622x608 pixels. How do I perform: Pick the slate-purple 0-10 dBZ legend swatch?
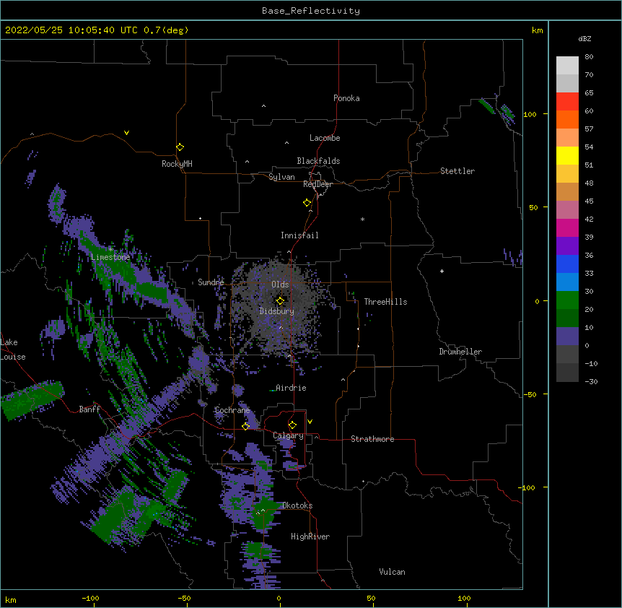(567, 336)
